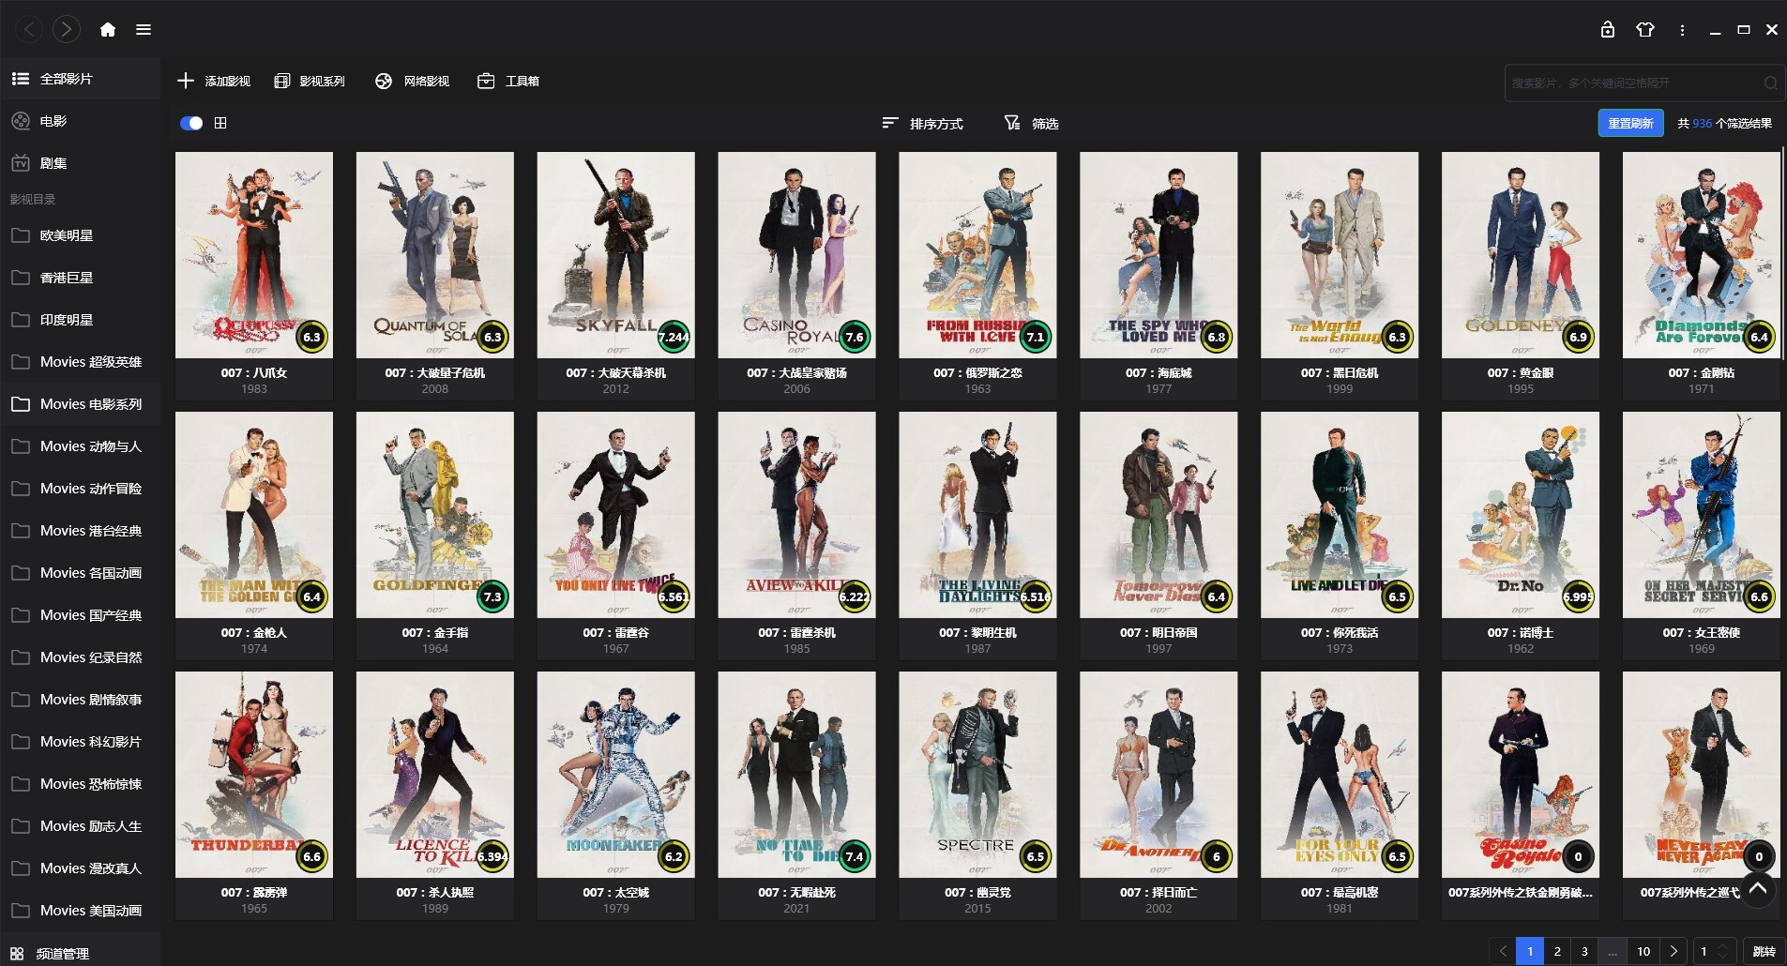1787x966 pixels.
Task: Open the Movies 科幻影片 folder
Action: 90,742
